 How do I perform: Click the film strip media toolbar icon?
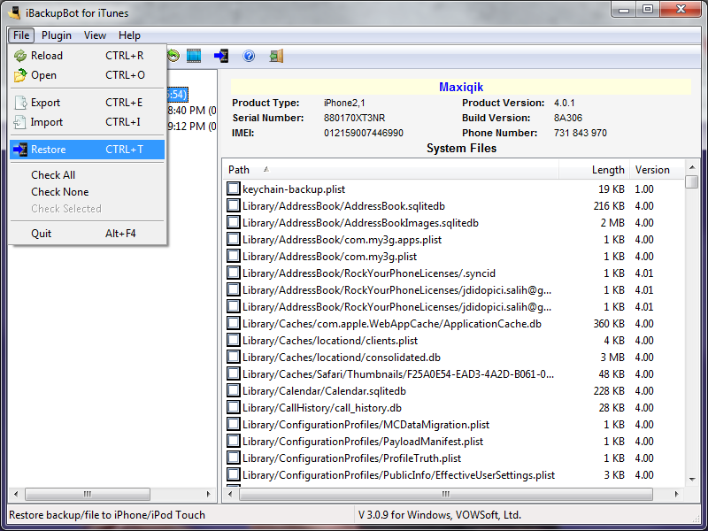click(194, 56)
